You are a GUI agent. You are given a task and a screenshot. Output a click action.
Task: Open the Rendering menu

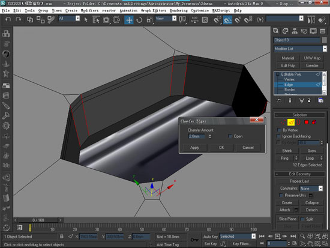(179, 11)
